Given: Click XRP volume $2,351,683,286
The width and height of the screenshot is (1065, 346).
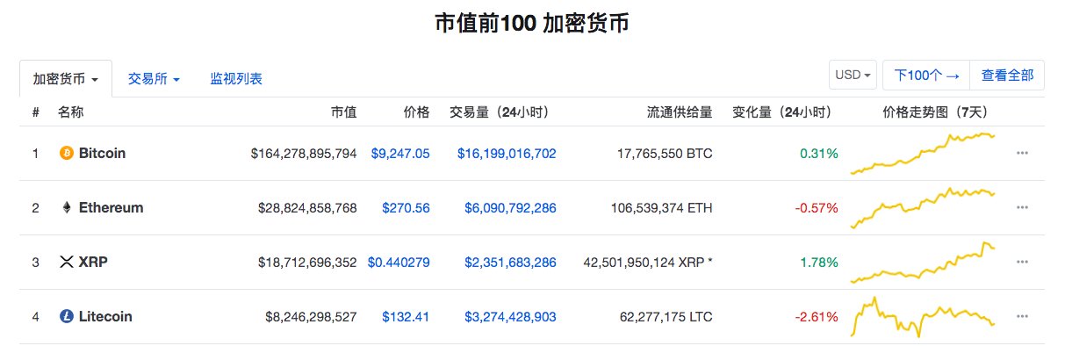Looking at the screenshot, I should 510,263.
